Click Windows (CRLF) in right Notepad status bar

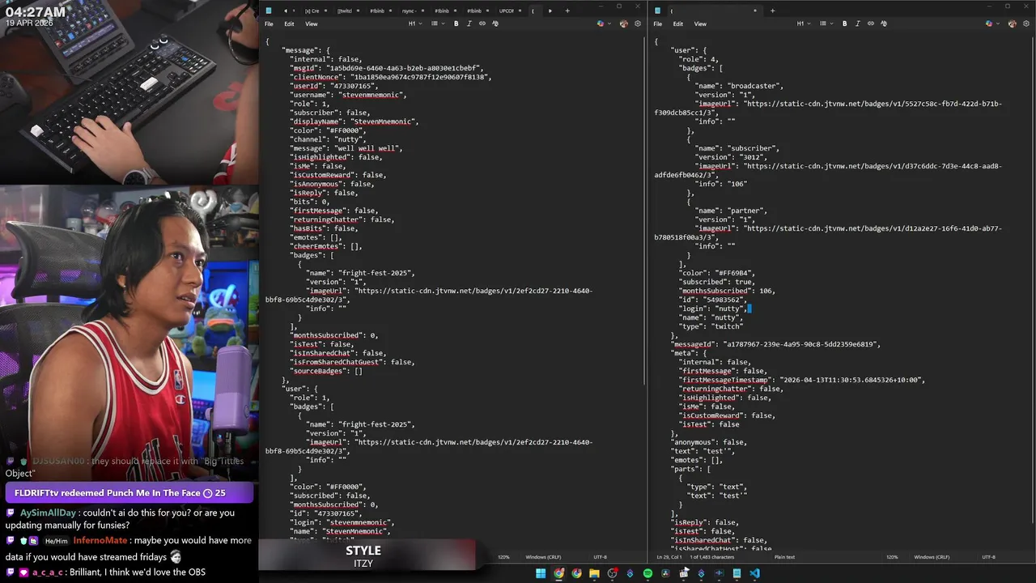click(932, 557)
